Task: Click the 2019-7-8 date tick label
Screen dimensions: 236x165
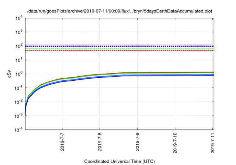Action: click(x=100, y=142)
